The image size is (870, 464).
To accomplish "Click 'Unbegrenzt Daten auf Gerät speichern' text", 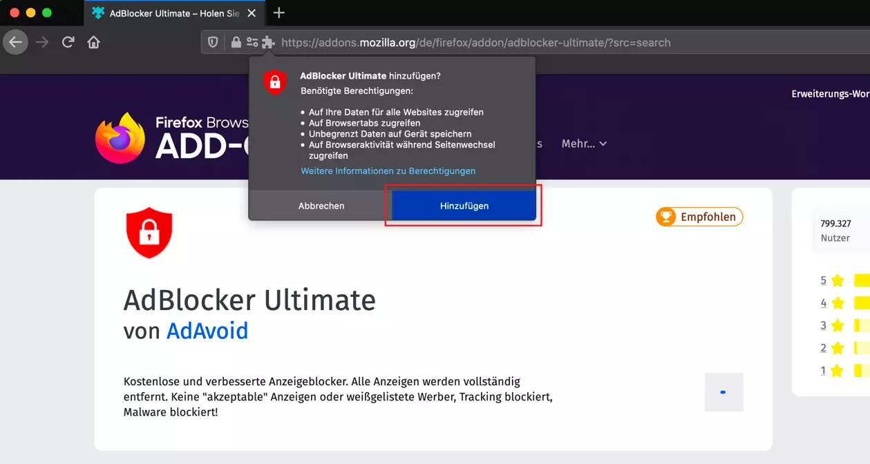I will [390, 134].
